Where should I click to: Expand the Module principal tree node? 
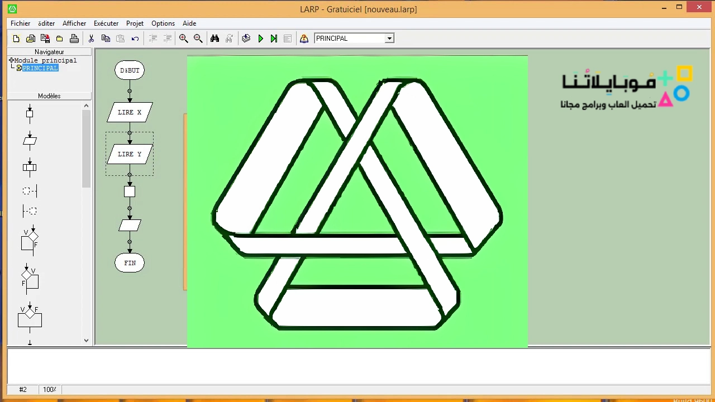(x=11, y=60)
